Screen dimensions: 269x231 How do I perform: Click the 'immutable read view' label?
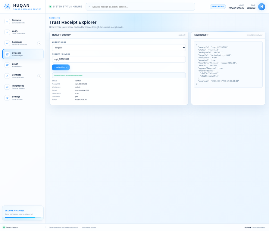click(255, 35)
